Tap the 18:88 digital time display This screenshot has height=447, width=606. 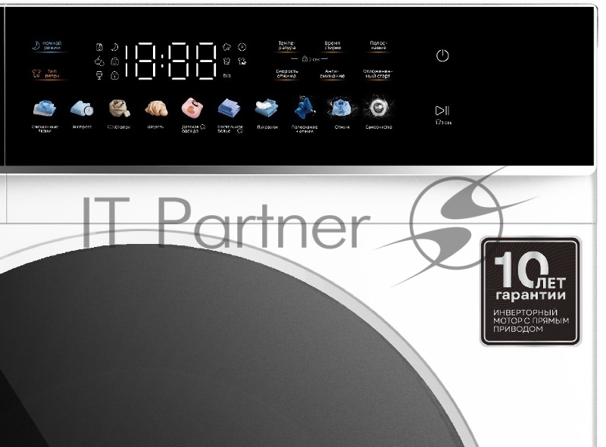[x=170, y=61]
